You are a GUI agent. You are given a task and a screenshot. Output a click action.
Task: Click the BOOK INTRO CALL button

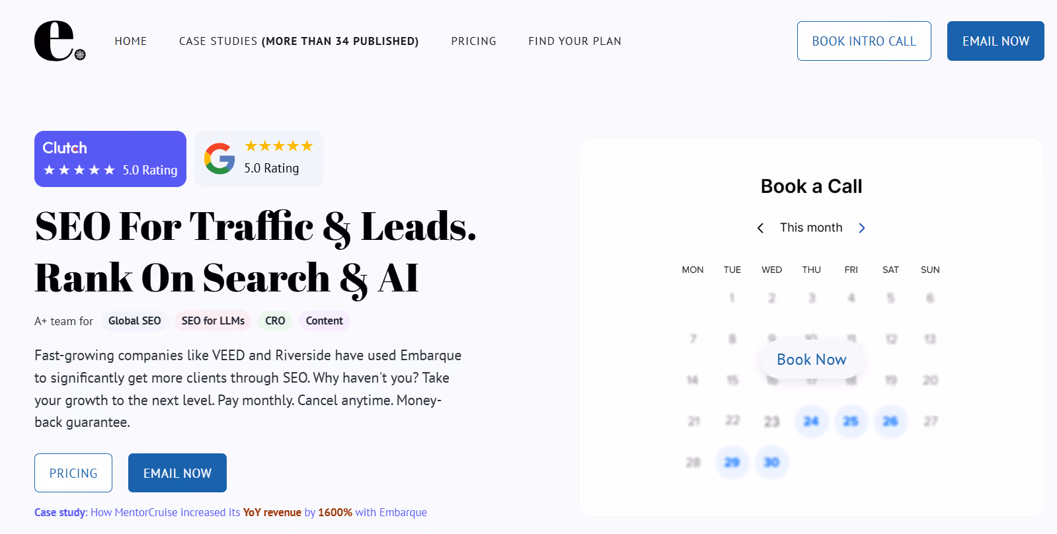tap(864, 41)
